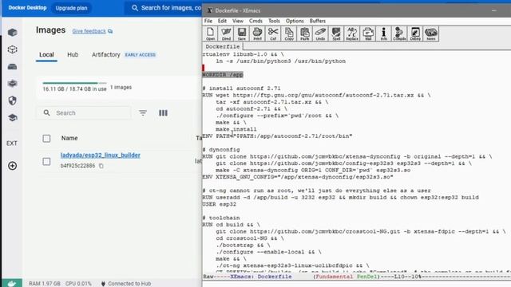Tick the select-all checkbox beside Name

pos(46,138)
